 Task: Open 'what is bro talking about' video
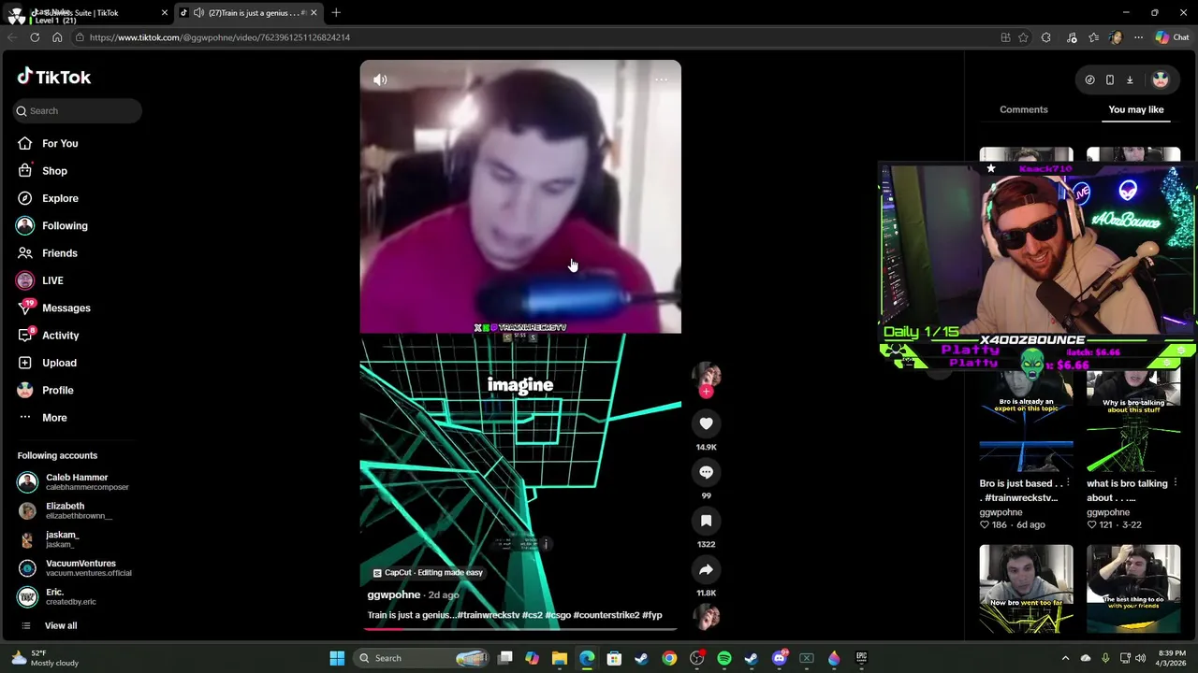click(1133, 421)
